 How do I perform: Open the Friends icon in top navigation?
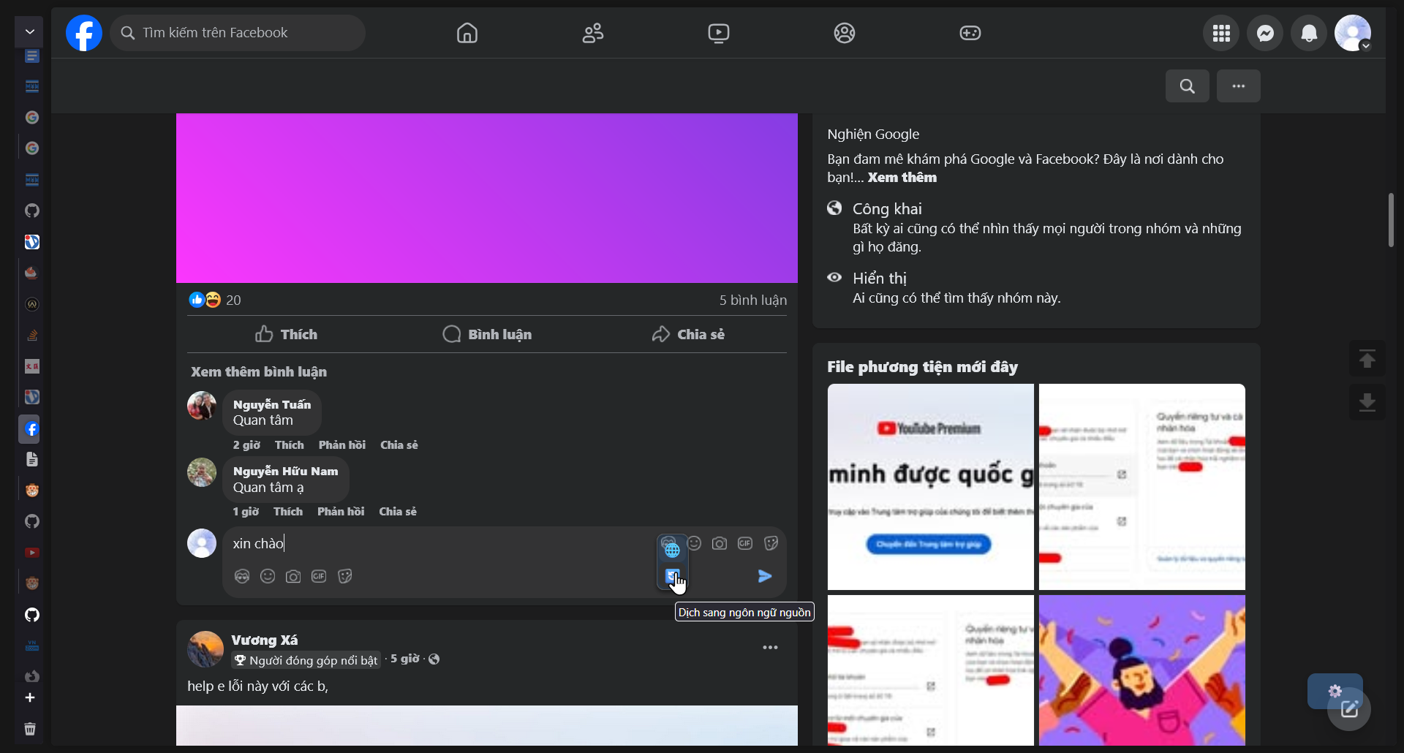coord(593,33)
